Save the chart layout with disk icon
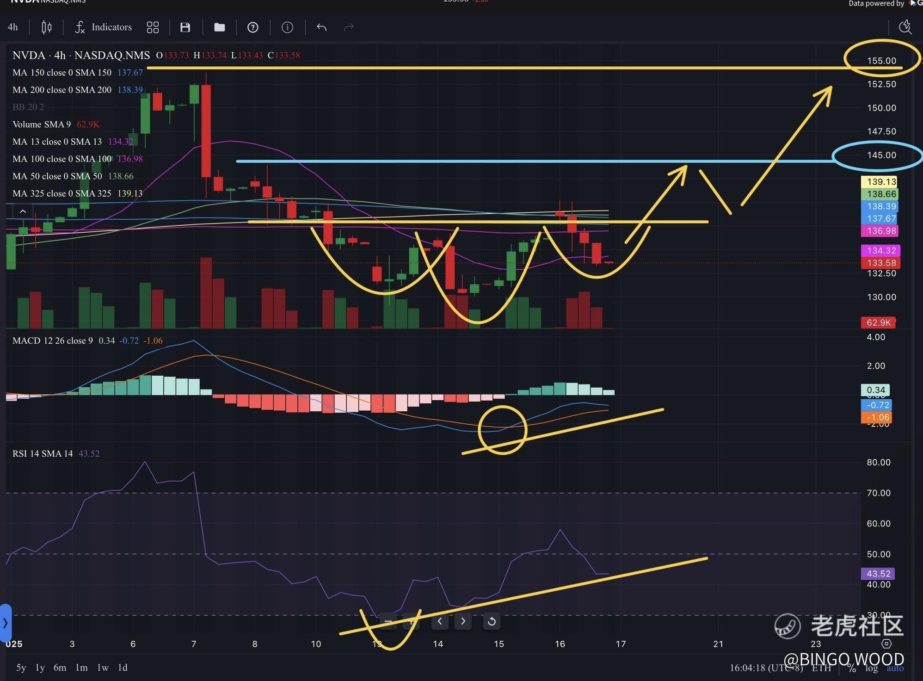Viewport: 923px width, 681px height. point(185,27)
